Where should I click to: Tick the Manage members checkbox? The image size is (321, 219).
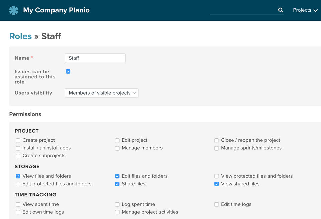[117, 148]
